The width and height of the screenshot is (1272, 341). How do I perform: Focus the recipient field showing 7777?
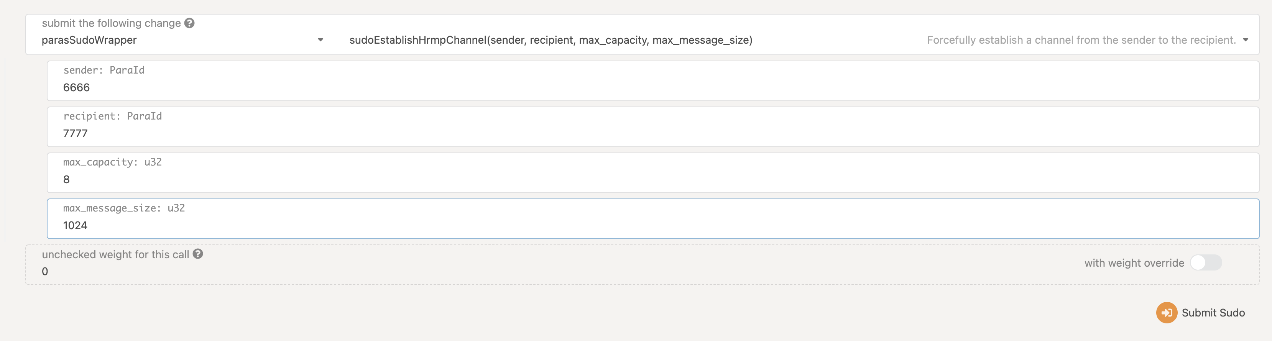click(x=76, y=133)
